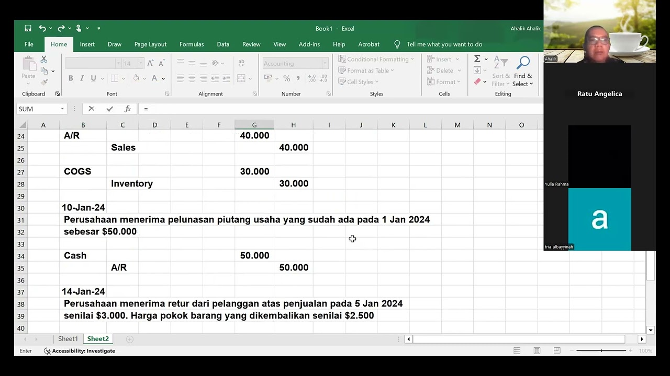Apply percent style format
670x376 pixels.
coord(286,78)
